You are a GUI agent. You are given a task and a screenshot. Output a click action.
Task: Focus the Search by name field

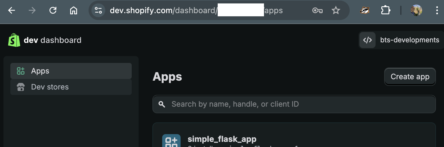[294, 104]
